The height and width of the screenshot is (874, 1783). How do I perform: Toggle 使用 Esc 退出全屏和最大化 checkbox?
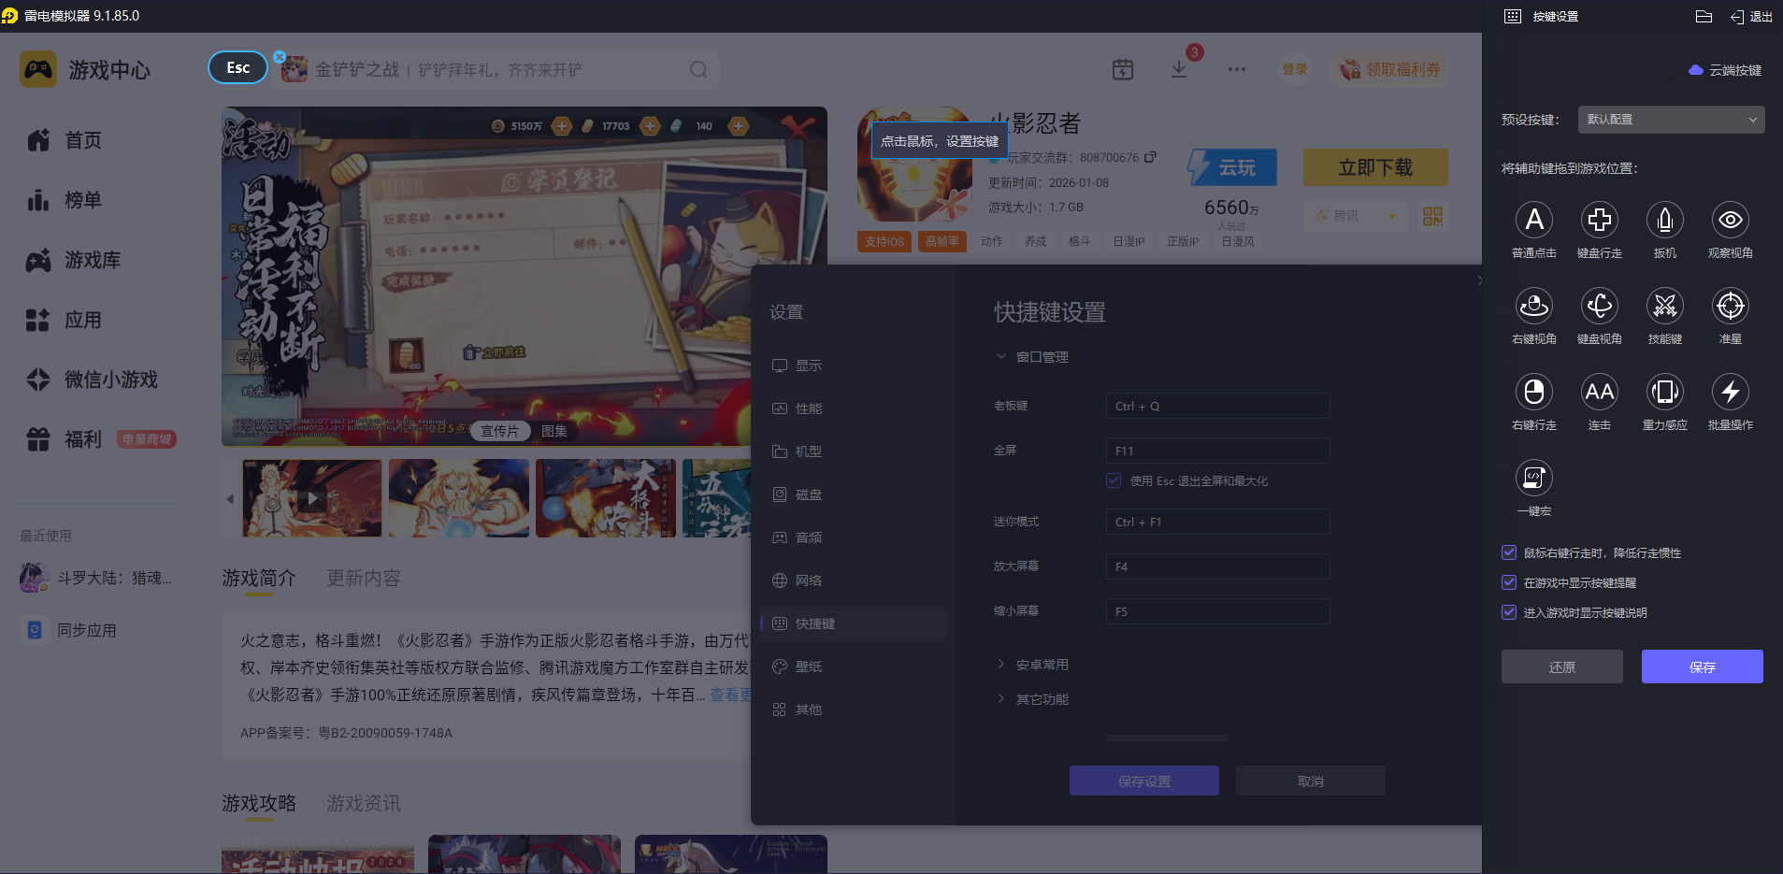[1114, 480]
